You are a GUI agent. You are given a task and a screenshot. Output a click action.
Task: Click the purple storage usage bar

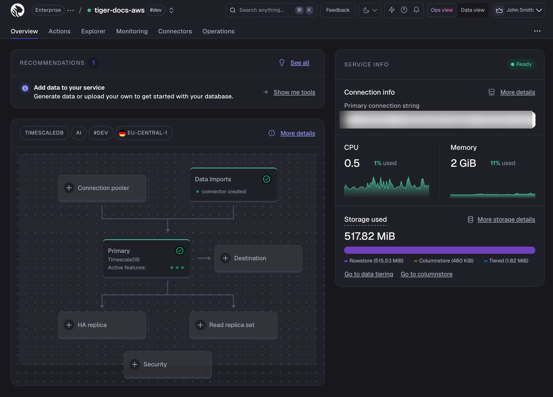pos(440,250)
